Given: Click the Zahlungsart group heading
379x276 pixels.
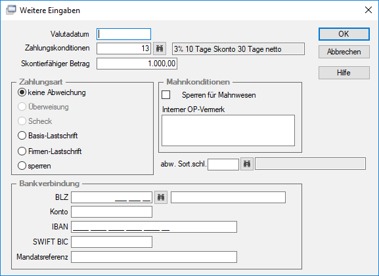Looking at the screenshot, I should pyautogui.click(x=41, y=82).
